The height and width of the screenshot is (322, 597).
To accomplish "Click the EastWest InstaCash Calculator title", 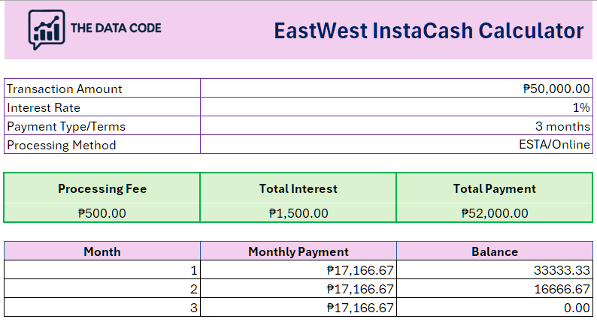I will pos(429,31).
